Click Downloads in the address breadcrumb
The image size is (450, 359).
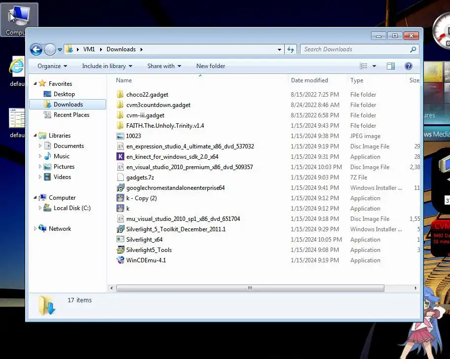click(x=121, y=49)
